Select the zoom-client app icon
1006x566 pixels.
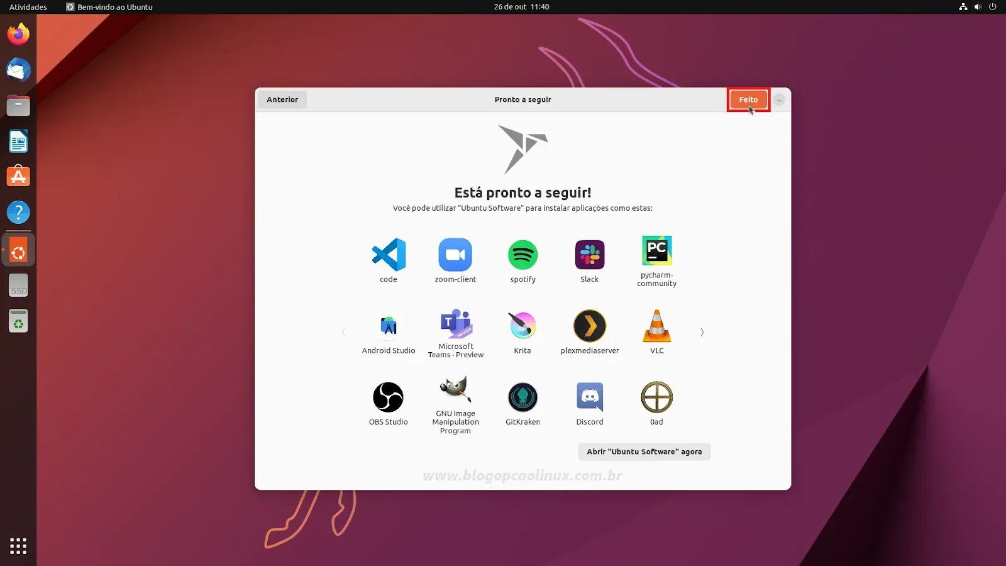(455, 255)
